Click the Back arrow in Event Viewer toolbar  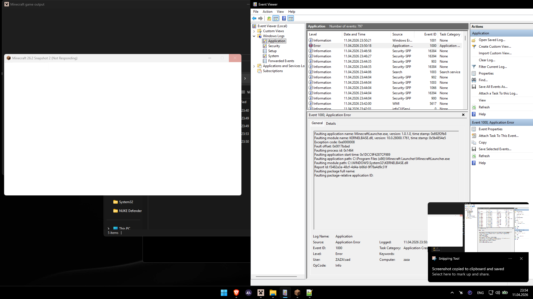254,18
